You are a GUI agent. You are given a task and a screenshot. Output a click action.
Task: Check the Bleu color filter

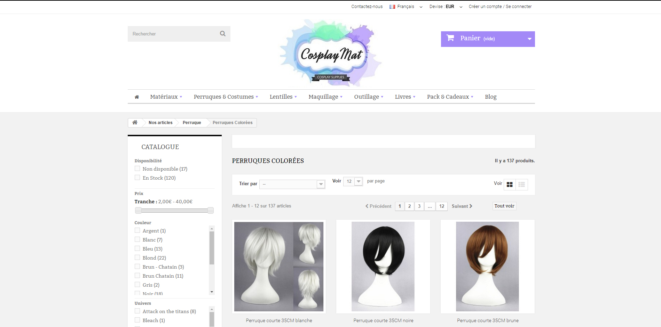coord(137,248)
